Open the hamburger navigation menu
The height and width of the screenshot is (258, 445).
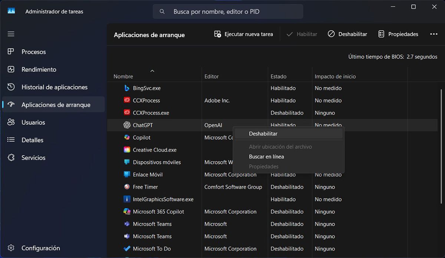pyautogui.click(x=11, y=34)
